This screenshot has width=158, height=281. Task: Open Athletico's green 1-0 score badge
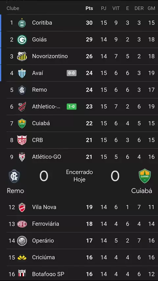(71, 107)
